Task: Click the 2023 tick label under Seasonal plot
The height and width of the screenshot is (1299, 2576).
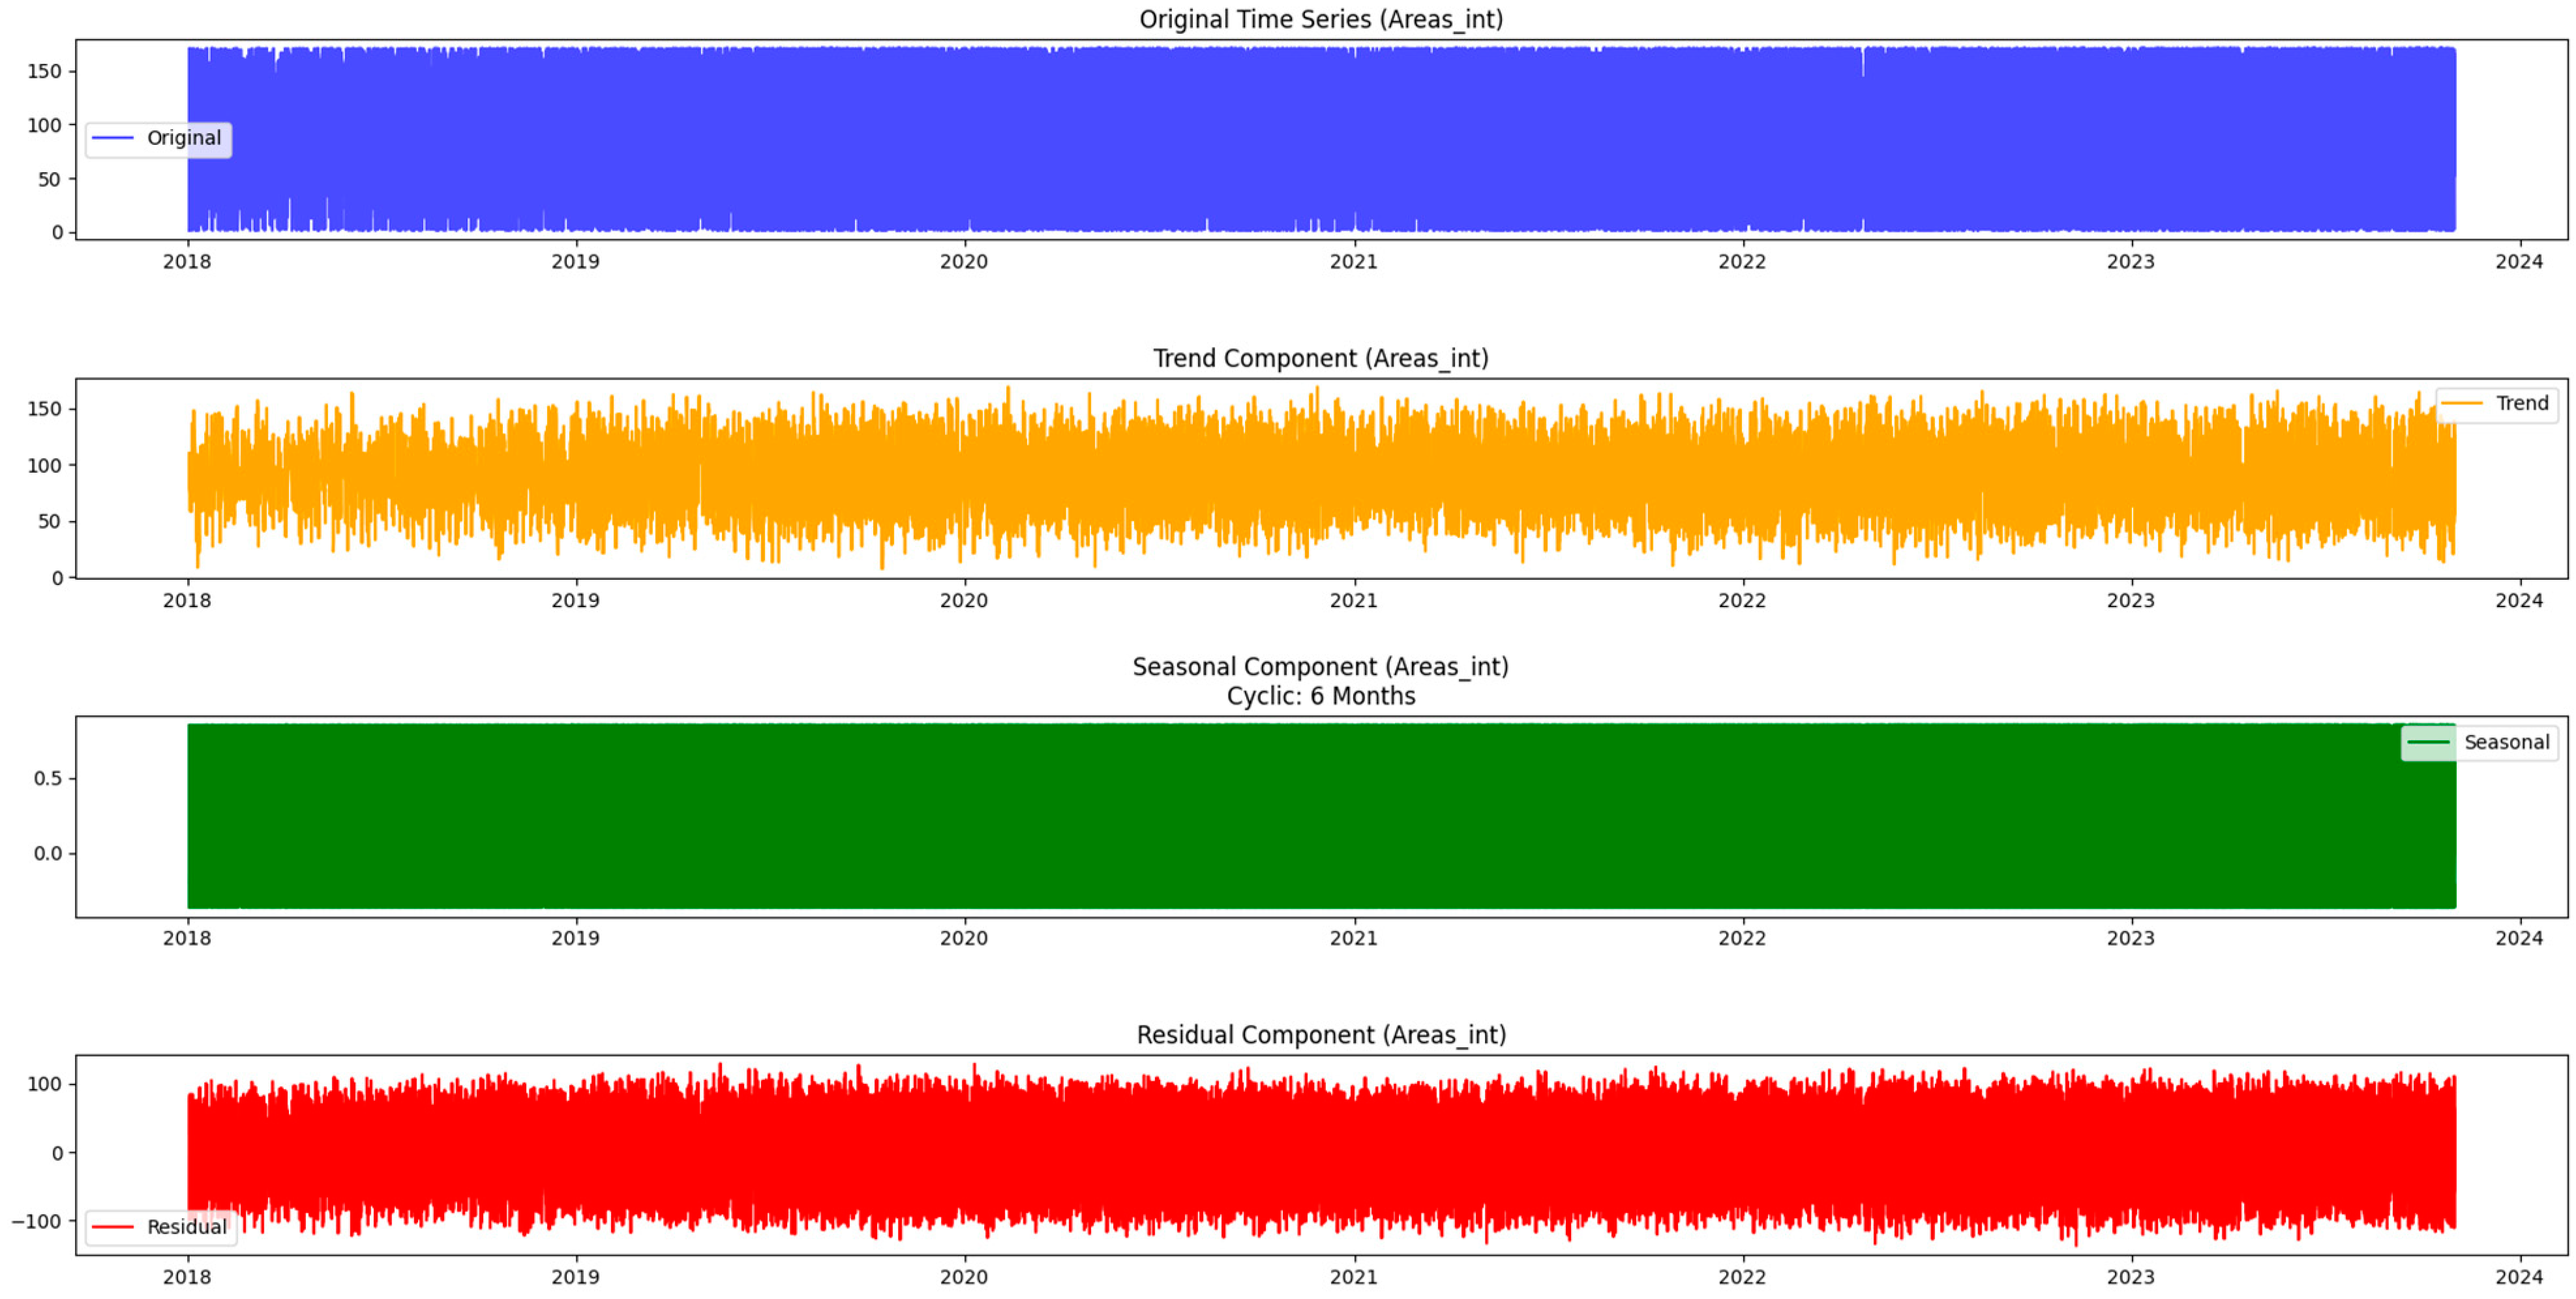Action: point(2130,939)
